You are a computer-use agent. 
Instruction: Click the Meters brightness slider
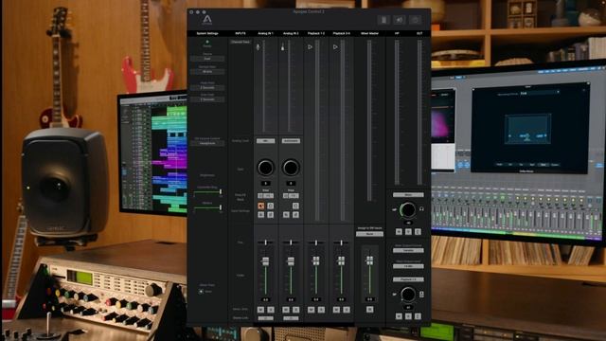pyautogui.click(x=207, y=207)
